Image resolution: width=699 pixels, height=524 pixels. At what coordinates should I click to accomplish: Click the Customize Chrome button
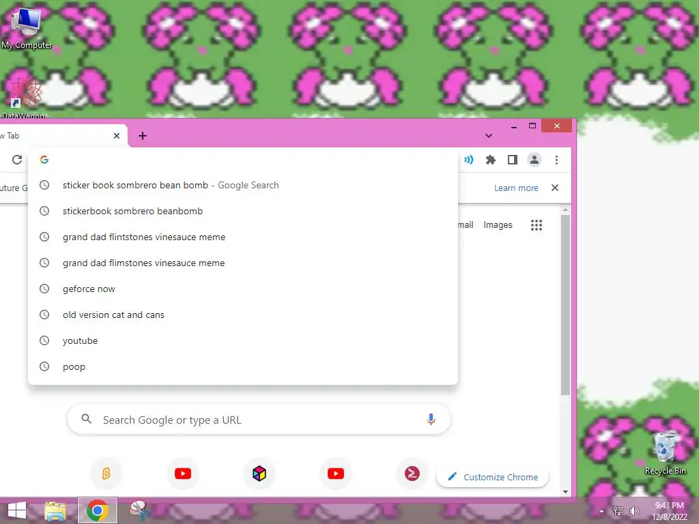pos(492,477)
